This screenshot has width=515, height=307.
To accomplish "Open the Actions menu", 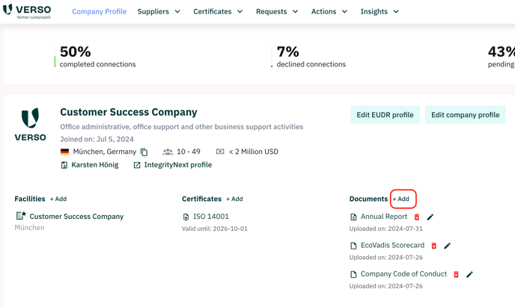I will [329, 11].
